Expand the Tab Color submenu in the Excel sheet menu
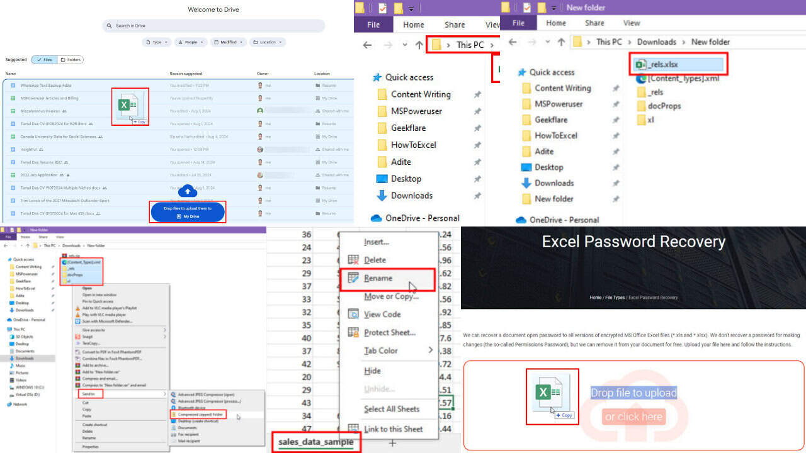806x453 pixels. coord(431,350)
